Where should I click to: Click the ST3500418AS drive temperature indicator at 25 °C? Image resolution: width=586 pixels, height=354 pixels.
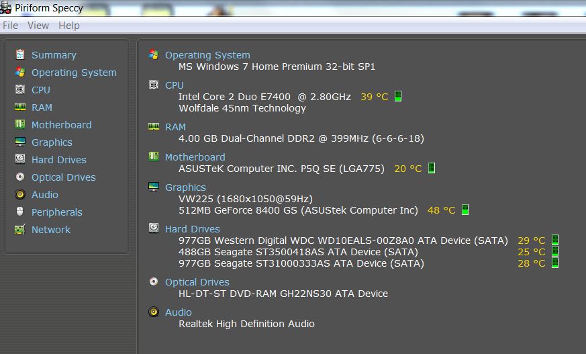pos(555,251)
